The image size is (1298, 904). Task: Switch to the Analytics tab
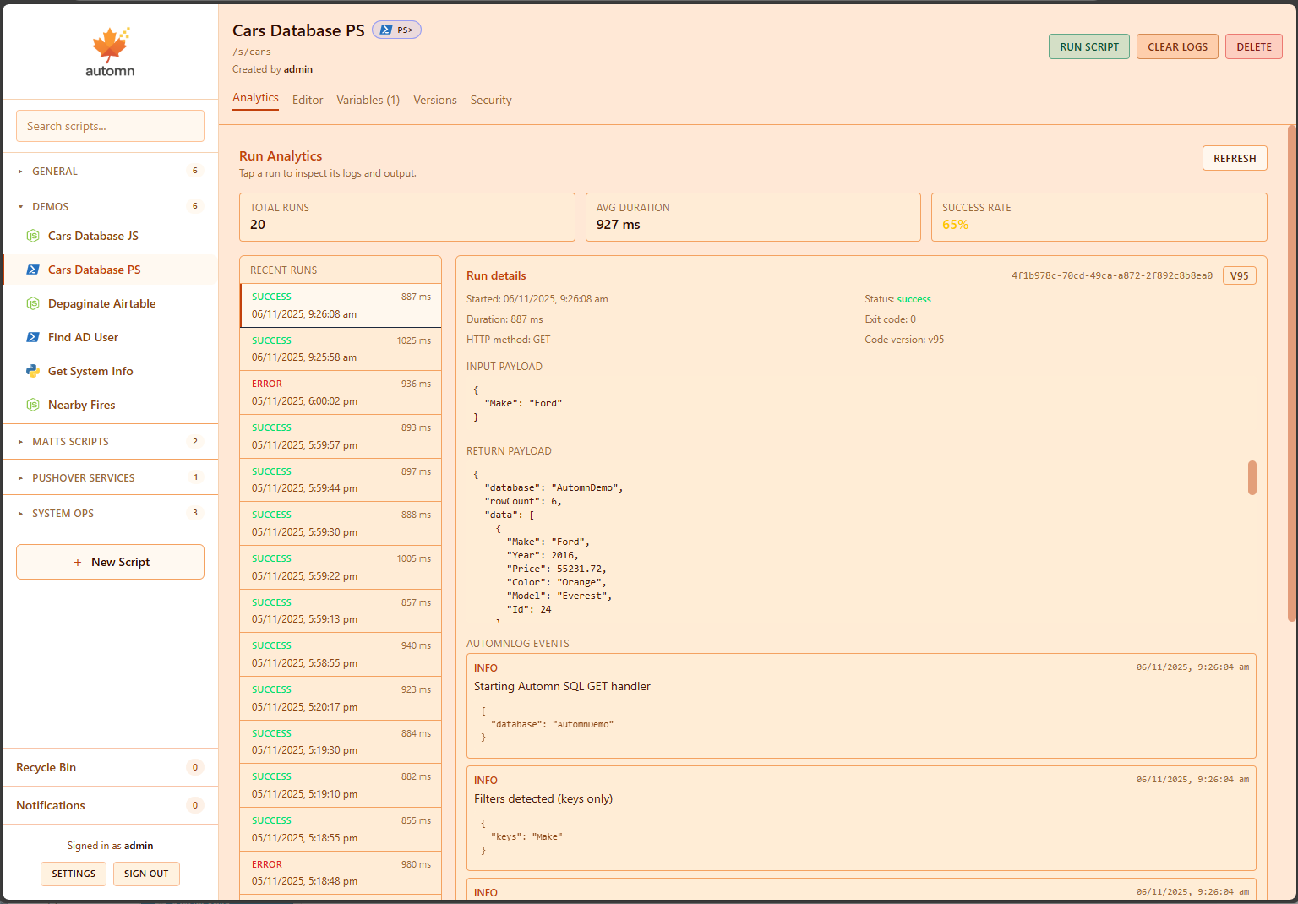tap(255, 98)
